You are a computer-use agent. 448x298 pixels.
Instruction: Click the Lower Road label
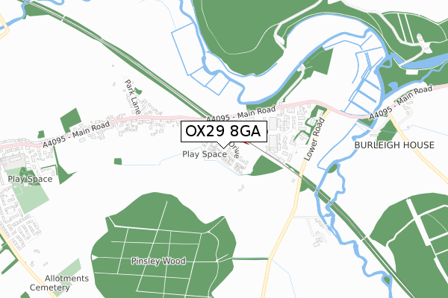pyautogui.click(x=314, y=139)
